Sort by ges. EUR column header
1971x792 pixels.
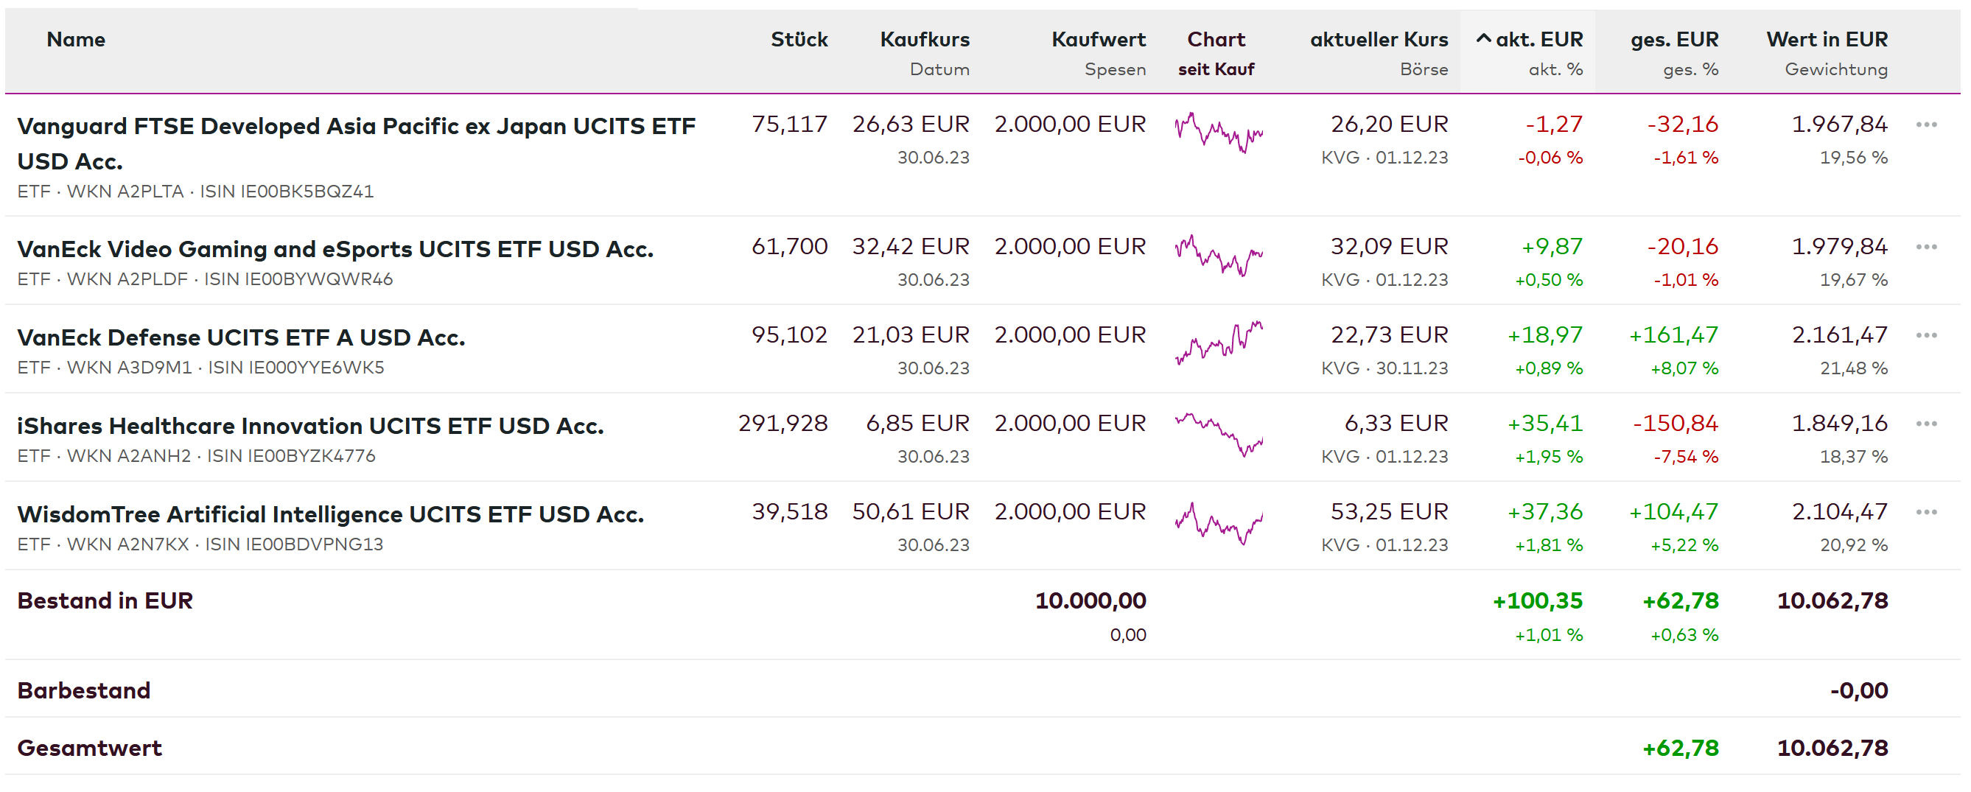(1674, 40)
